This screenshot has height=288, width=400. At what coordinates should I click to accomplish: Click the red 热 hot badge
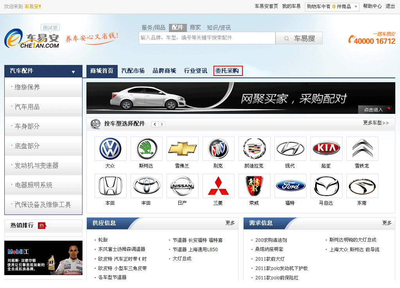42,225
